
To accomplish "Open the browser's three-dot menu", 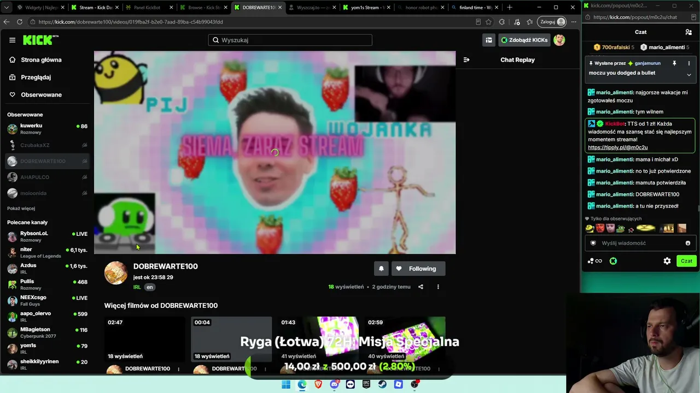I will click(x=574, y=22).
